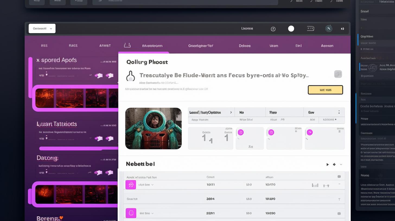The image size is (395, 221).
Task: Open the robot suit thumbnail image
Action: coord(153,128)
